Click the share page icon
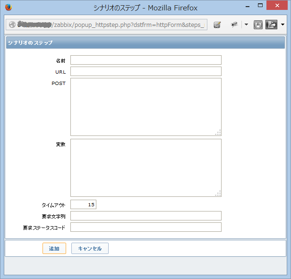 coord(271,25)
